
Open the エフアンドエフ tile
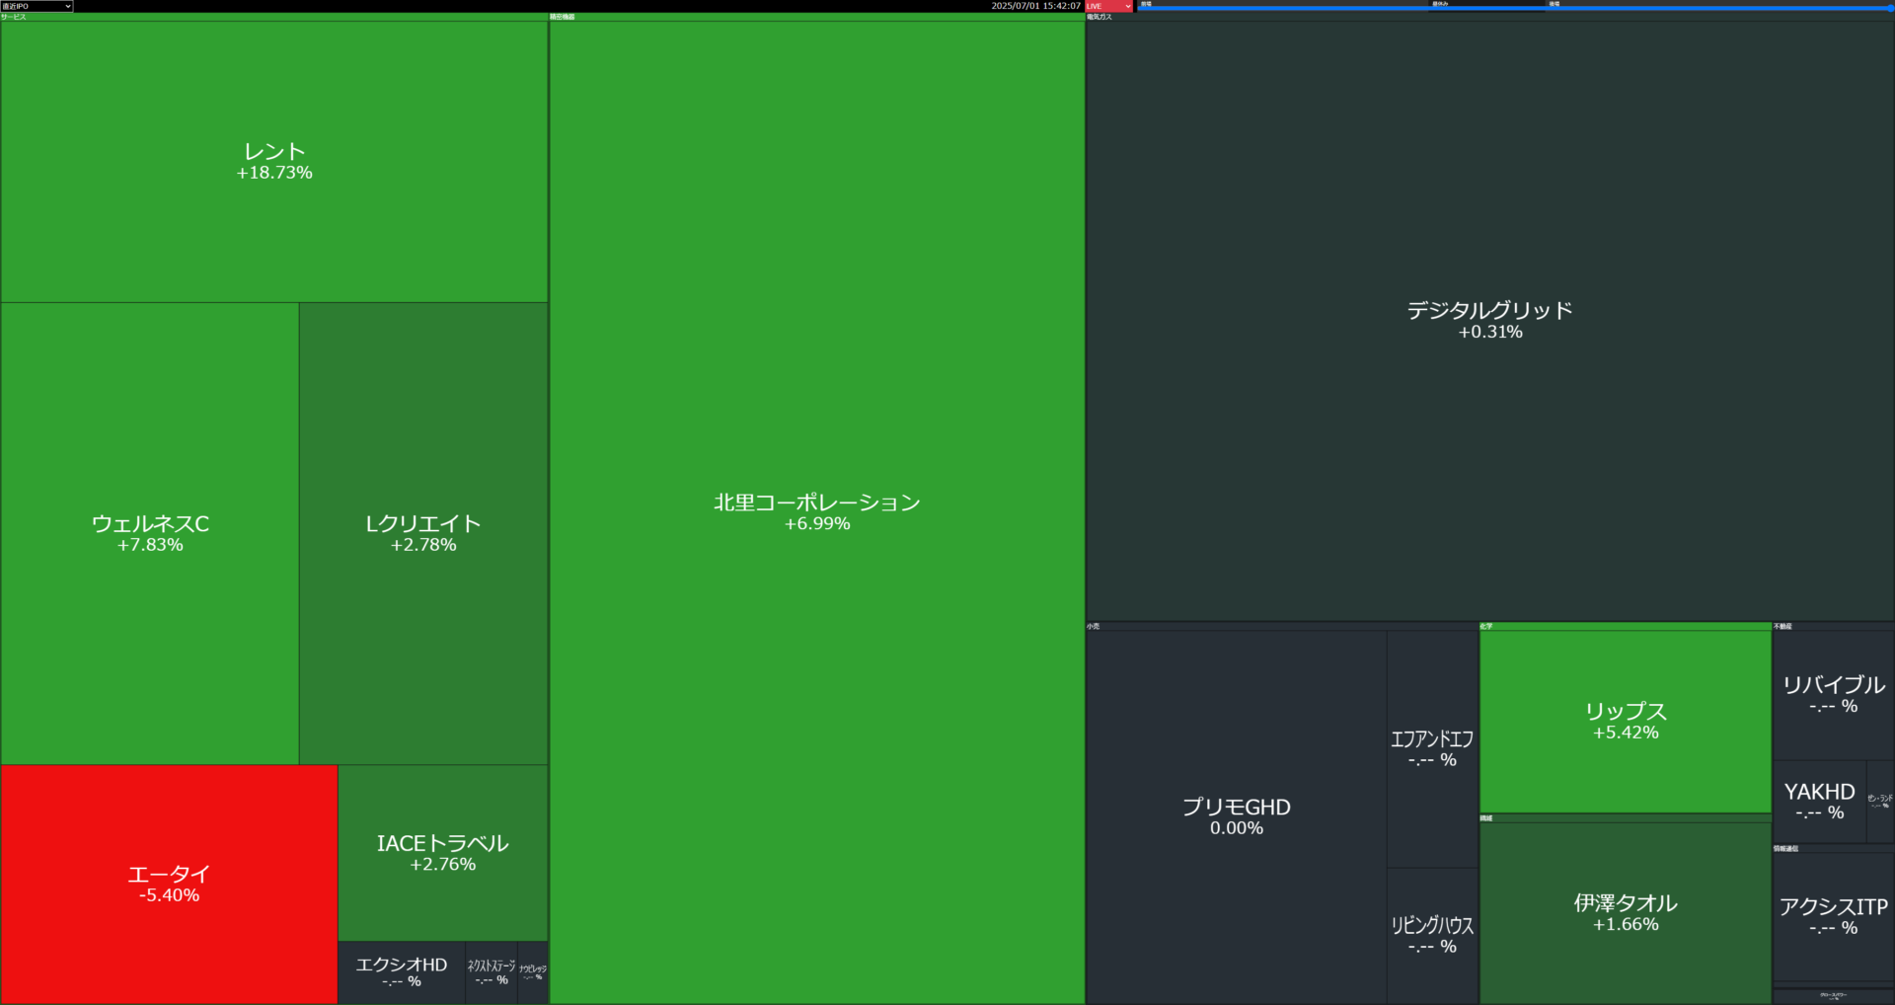tap(1432, 749)
